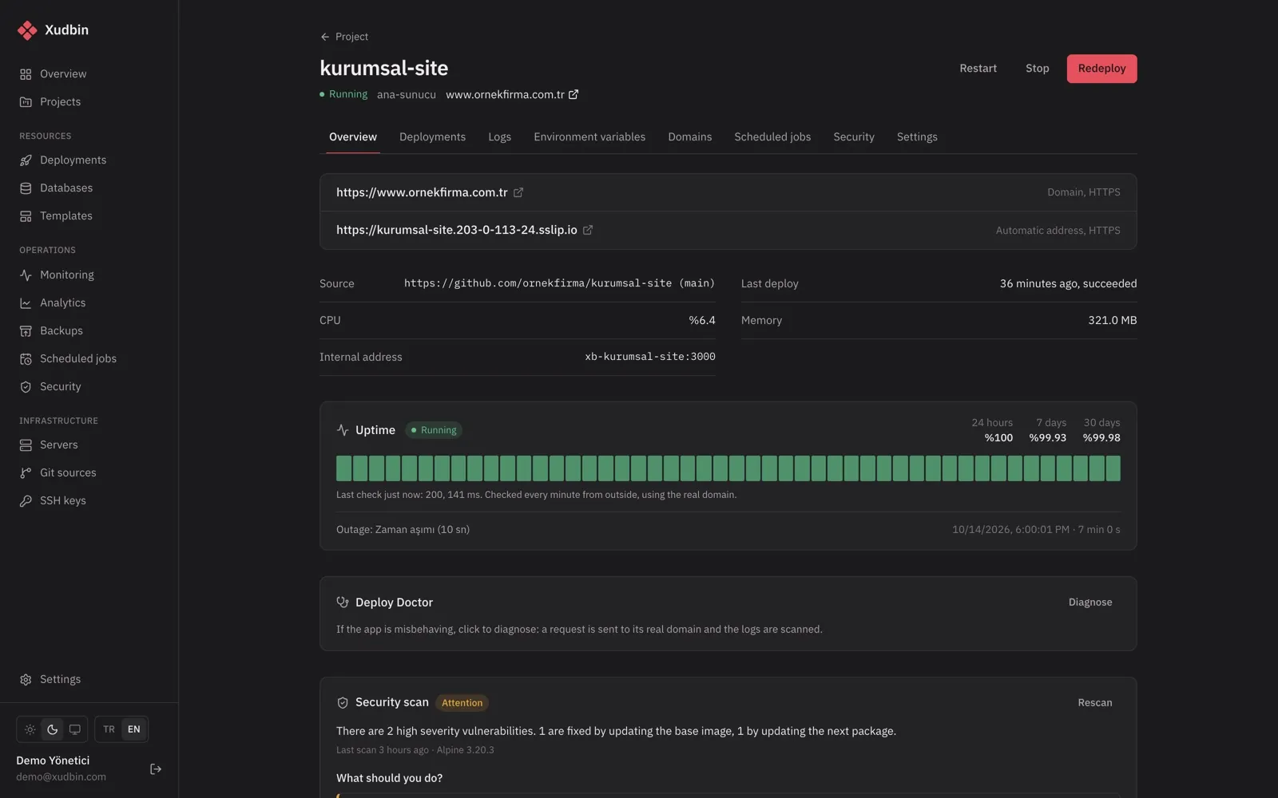Go back to Project

click(344, 37)
